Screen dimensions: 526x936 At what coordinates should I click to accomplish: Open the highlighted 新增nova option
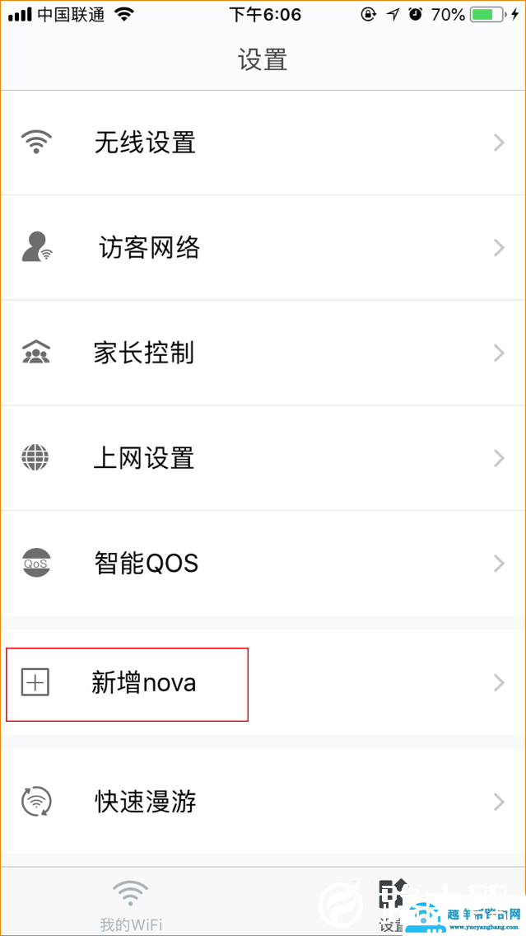(x=144, y=682)
